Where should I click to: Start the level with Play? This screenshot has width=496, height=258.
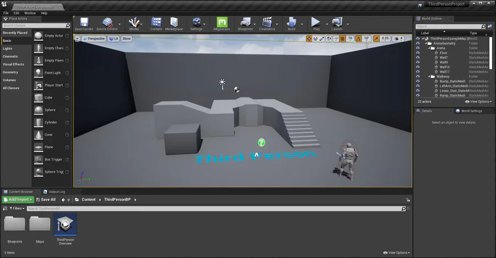point(316,22)
